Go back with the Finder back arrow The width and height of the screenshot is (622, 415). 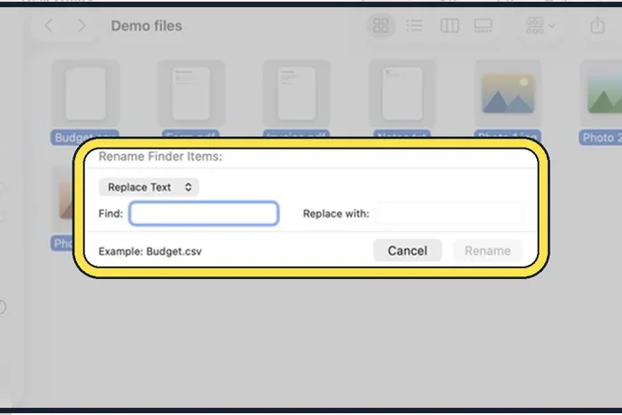click(x=48, y=25)
